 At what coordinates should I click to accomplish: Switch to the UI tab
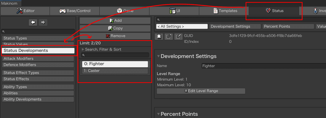(x=174, y=11)
